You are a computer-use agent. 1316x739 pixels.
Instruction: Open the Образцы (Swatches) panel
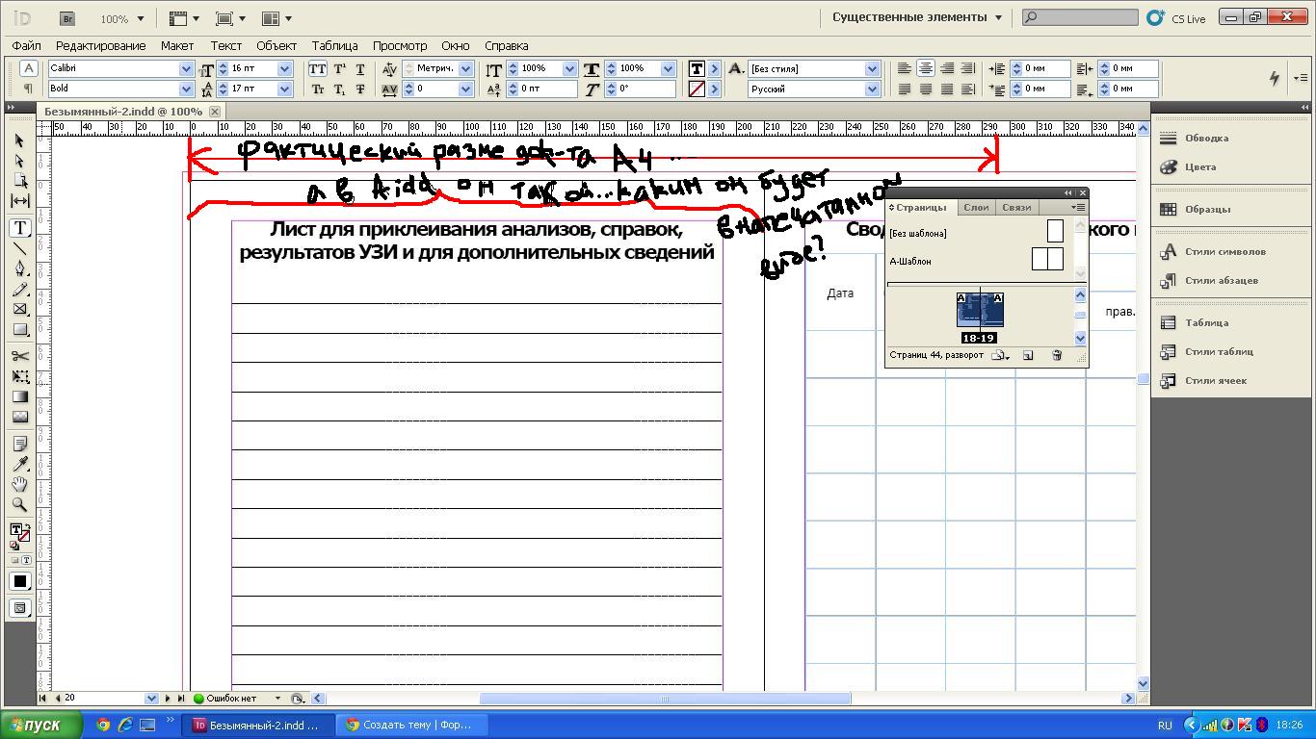[x=1196, y=209]
